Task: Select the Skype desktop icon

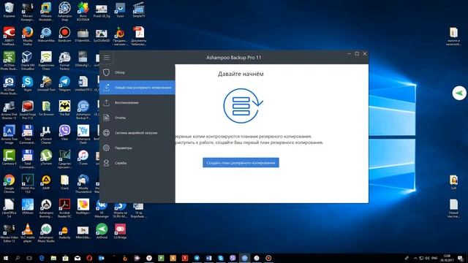Action: [x=28, y=84]
